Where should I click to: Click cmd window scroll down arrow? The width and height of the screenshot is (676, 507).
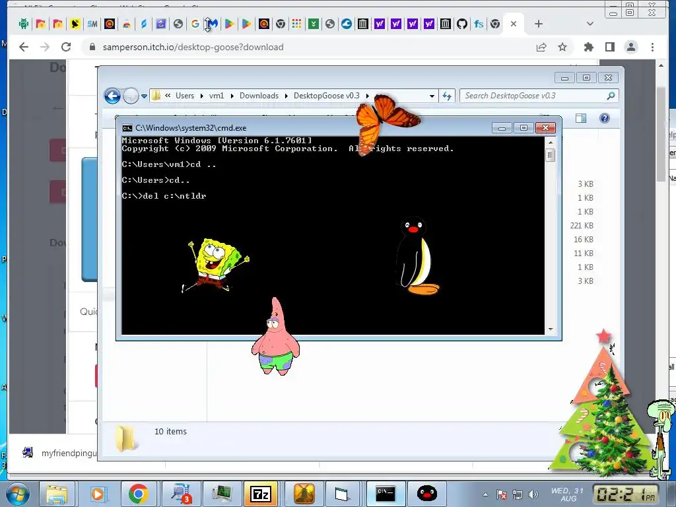click(x=550, y=329)
